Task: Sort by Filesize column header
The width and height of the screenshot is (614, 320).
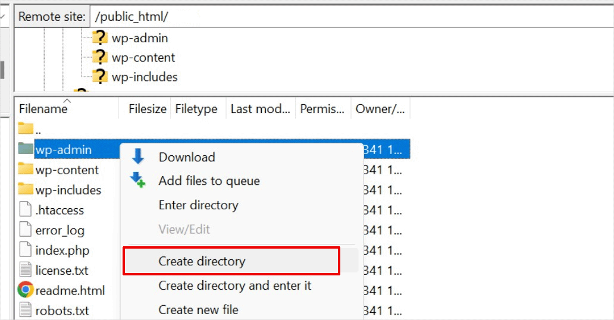Action: coord(146,109)
